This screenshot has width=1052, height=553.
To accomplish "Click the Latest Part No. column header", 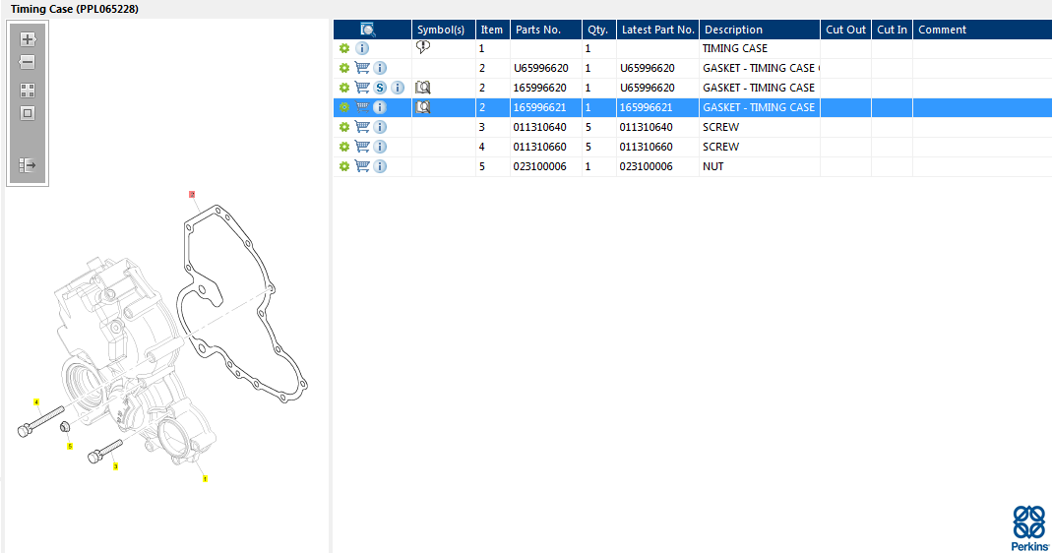I will [658, 30].
